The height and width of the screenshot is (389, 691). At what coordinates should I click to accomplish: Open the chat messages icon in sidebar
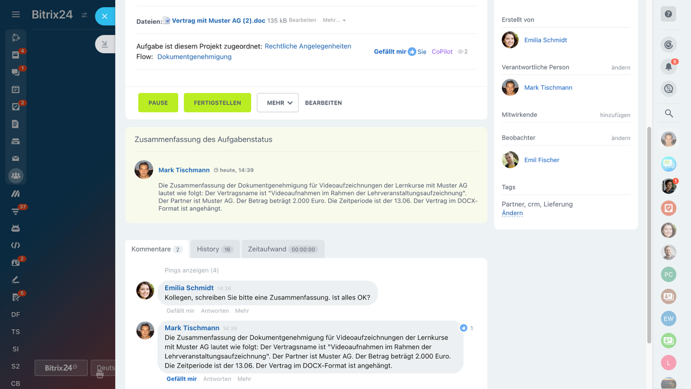click(16, 72)
